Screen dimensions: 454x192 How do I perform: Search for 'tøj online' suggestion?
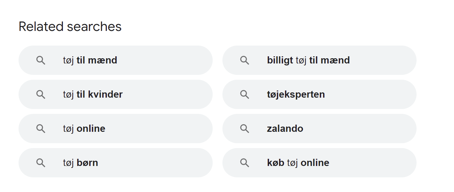pos(84,129)
